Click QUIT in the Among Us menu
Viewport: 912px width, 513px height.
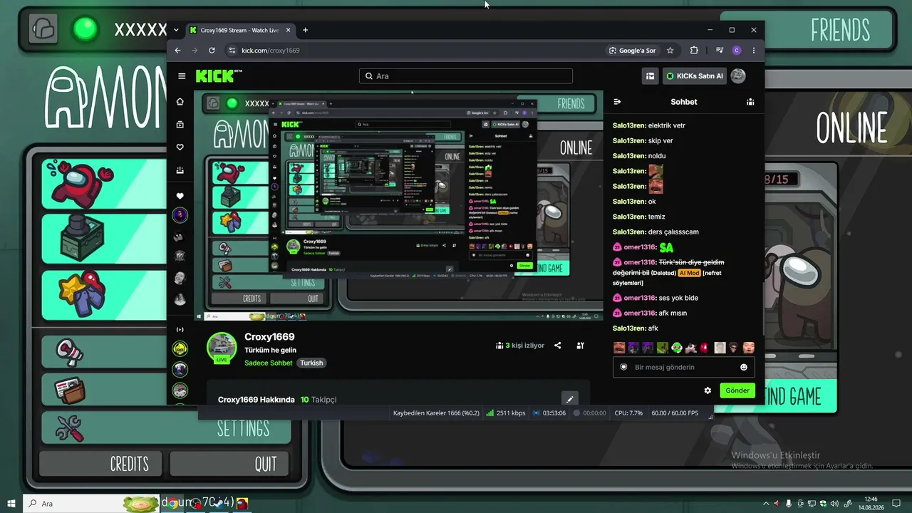tap(230, 464)
